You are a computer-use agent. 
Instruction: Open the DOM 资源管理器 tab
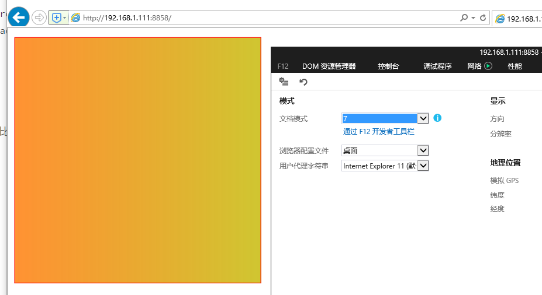click(329, 66)
